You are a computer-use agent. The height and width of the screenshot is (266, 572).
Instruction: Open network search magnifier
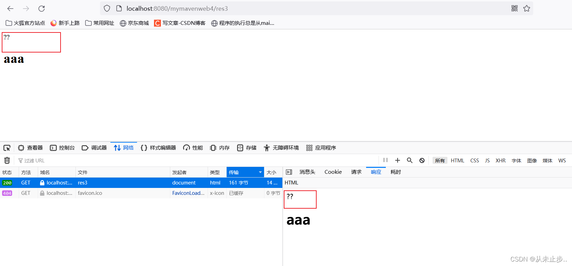410,160
